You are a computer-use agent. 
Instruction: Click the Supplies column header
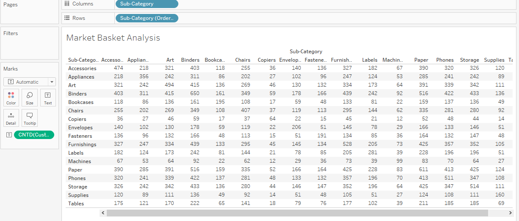coord(494,60)
